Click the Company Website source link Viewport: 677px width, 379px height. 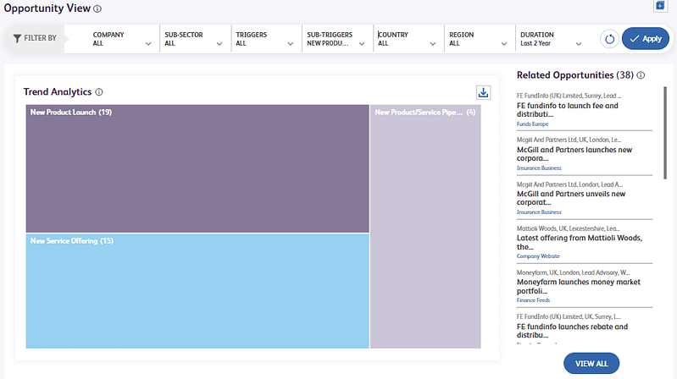(538, 256)
